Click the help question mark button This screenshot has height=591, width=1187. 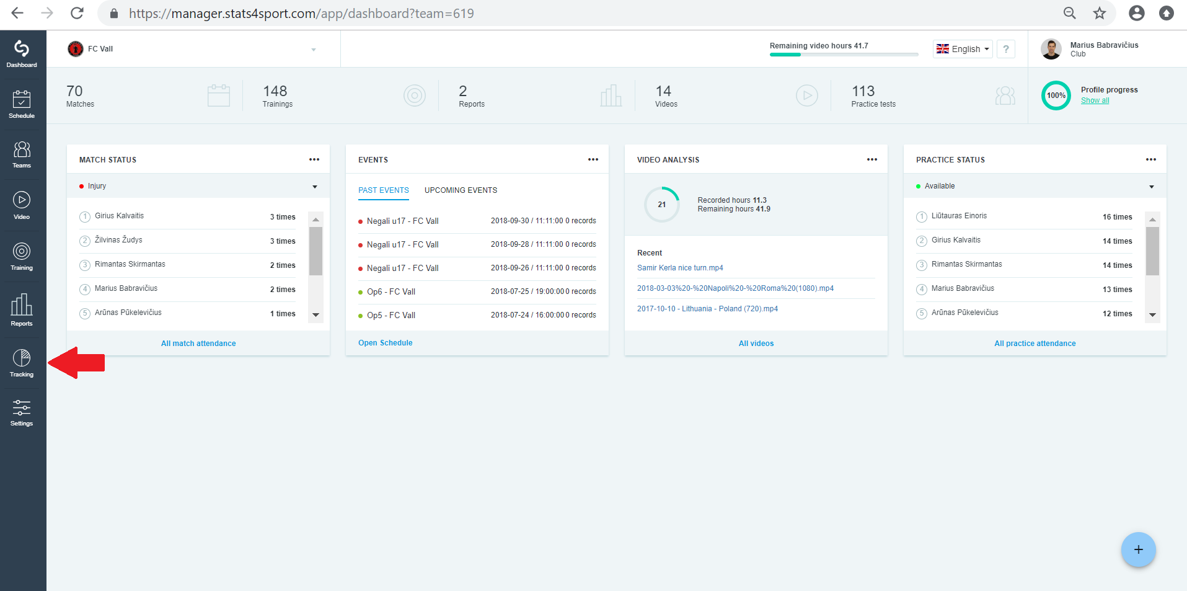(x=1006, y=49)
